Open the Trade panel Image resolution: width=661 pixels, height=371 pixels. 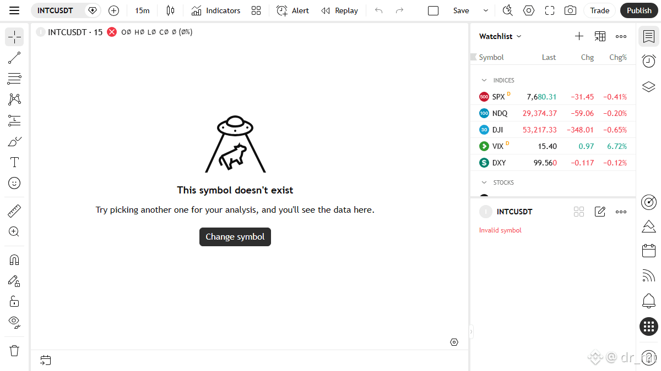[x=600, y=10]
